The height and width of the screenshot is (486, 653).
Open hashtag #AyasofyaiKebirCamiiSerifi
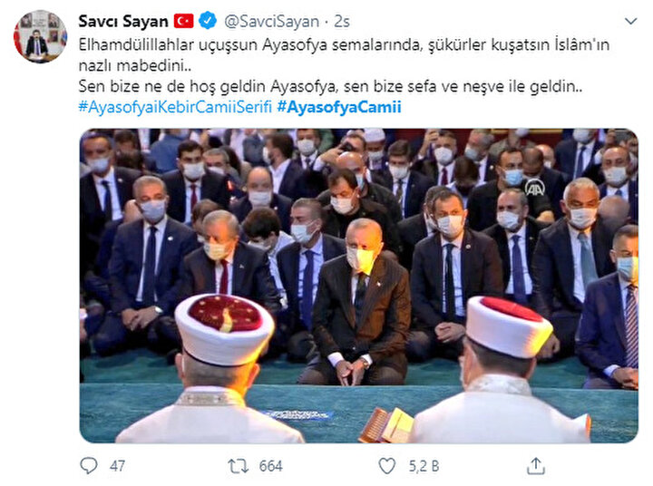coord(175,107)
